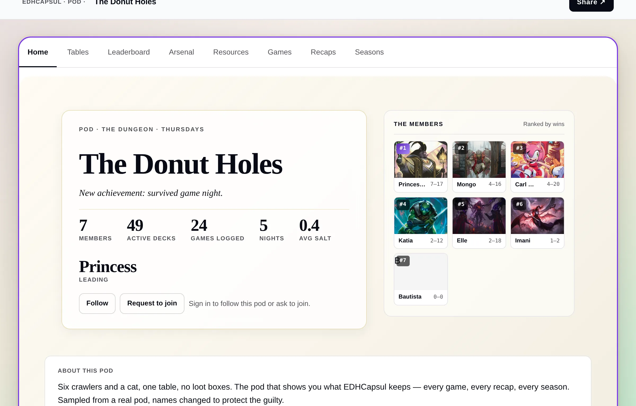Click the '24' games logged stat
The image size is (636, 406).
199,225
